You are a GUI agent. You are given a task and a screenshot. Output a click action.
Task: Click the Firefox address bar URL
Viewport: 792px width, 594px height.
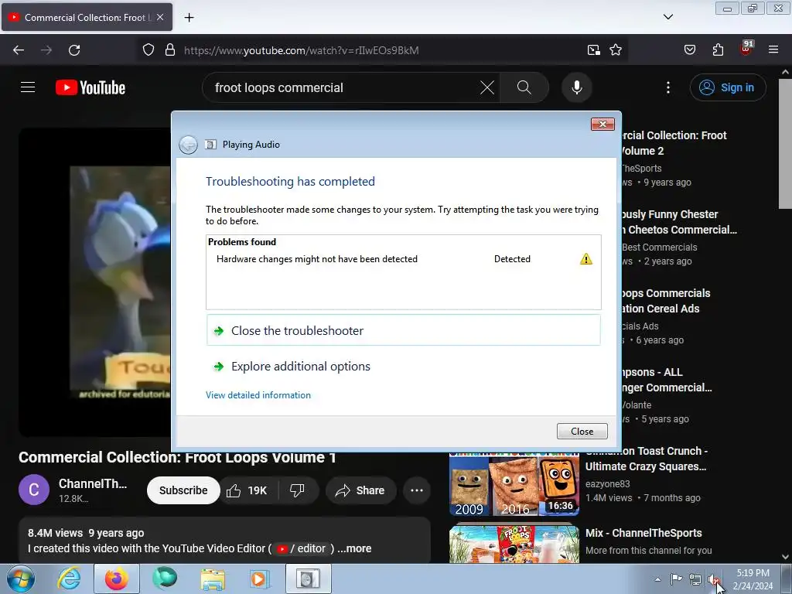302,50
